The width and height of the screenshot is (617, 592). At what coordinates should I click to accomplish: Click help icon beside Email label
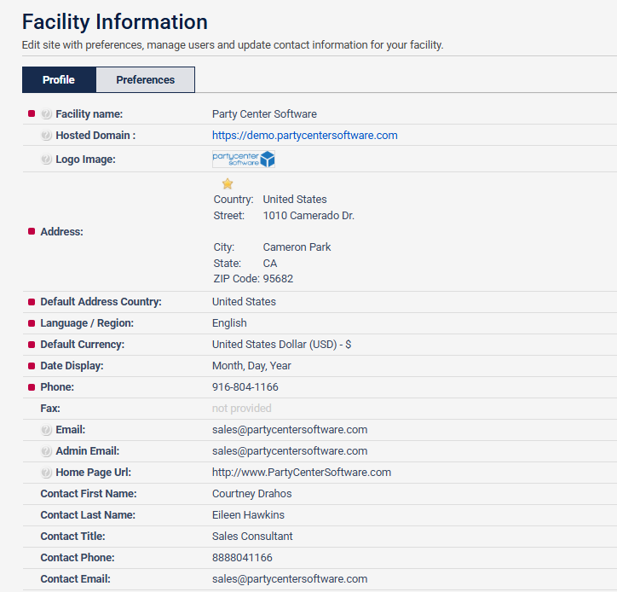[x=46, y=430]
